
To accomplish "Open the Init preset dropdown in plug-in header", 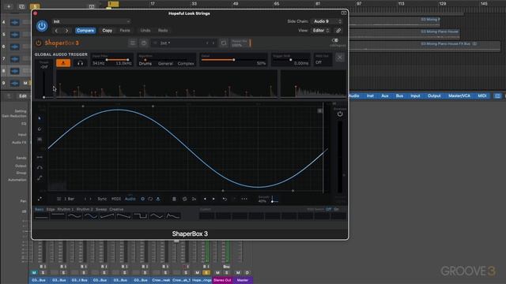I will 92,21.
